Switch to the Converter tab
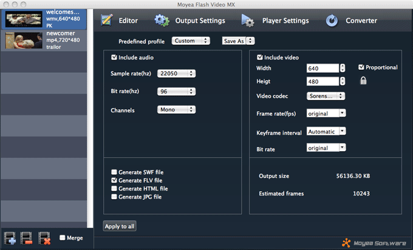This screenshot has height=250, width=413. click(361, 21)
